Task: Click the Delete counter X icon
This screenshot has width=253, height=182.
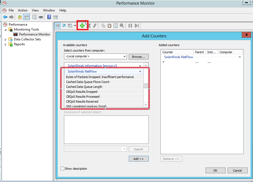Action: [89, 26]
